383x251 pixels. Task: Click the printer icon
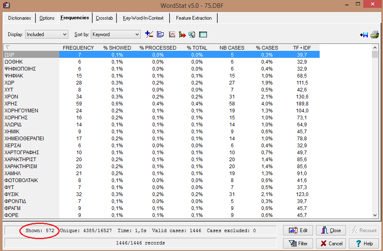point(375,34)
